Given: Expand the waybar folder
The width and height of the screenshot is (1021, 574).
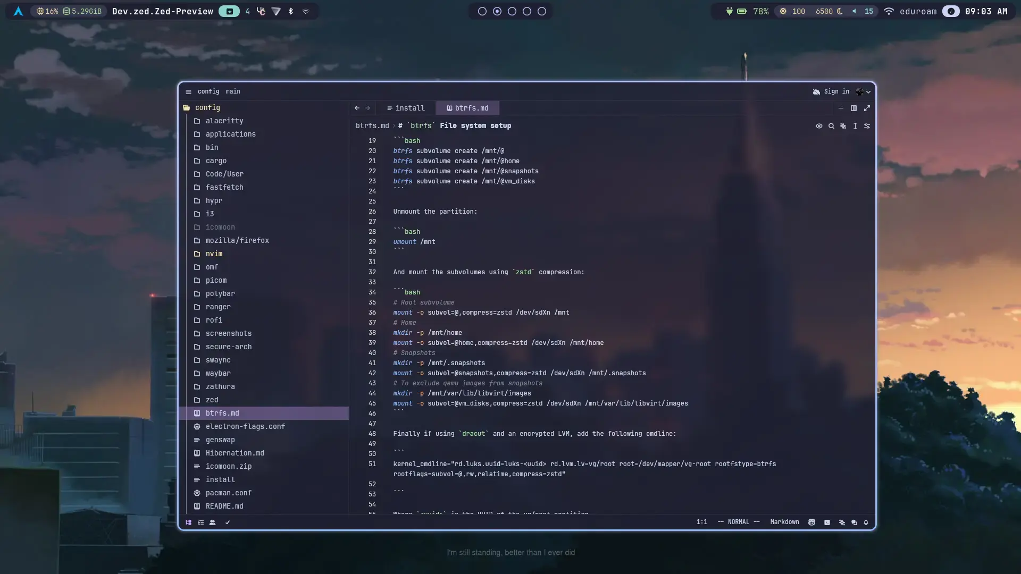Looking at the screenshot, I should pos(264,373).
